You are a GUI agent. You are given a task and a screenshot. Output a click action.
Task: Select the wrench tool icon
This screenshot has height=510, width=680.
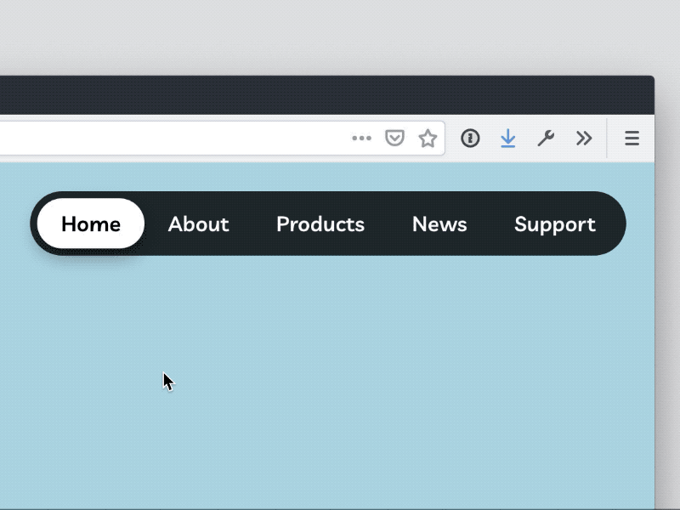pos(546,138)
